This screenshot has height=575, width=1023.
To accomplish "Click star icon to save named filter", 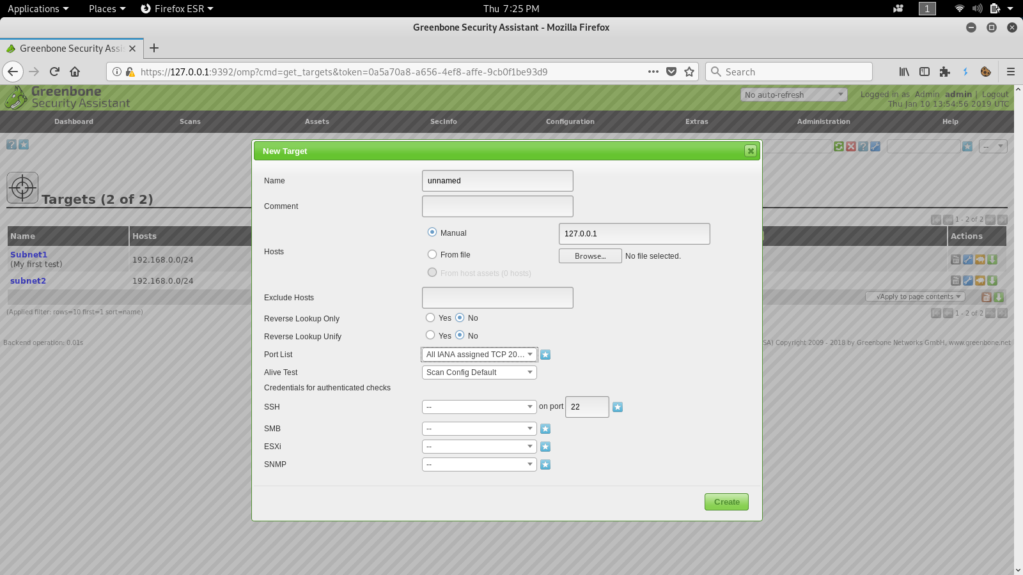I will [x=967, y=146].
